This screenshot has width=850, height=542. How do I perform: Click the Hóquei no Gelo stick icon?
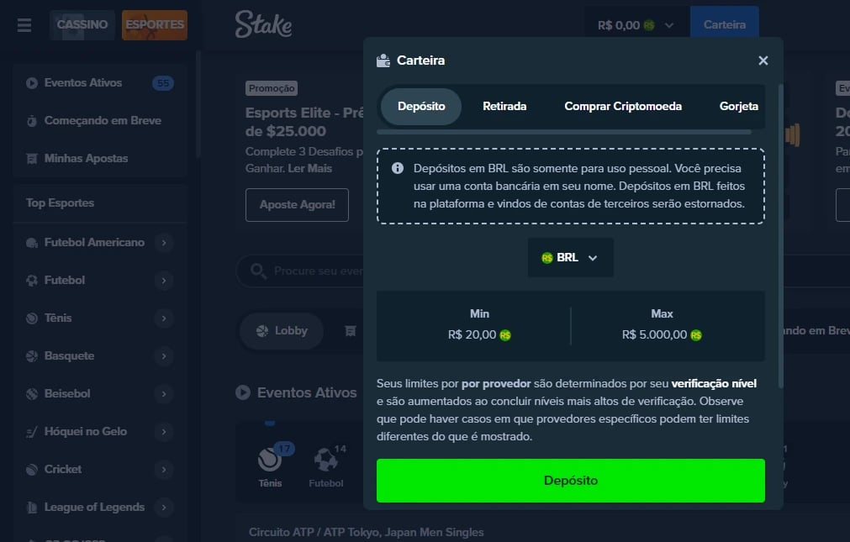pyautogui.click(x=32, y=432)
